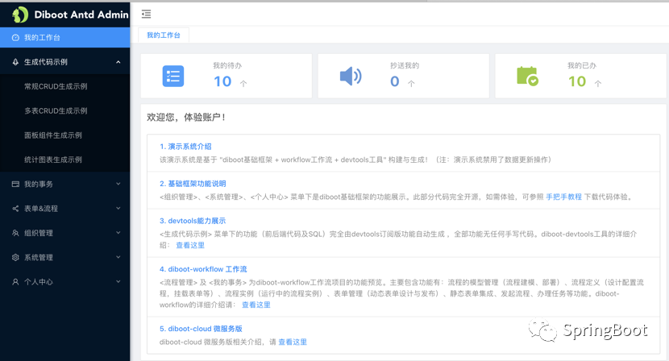The width and height of the screenshot is (669, 361).
Task: Select 我的工作台 in the sidebar
Action: coord(64,38)
